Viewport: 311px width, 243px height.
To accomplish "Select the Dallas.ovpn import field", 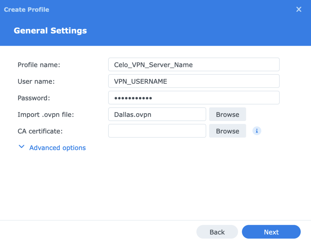I will (x=157, y=114).
